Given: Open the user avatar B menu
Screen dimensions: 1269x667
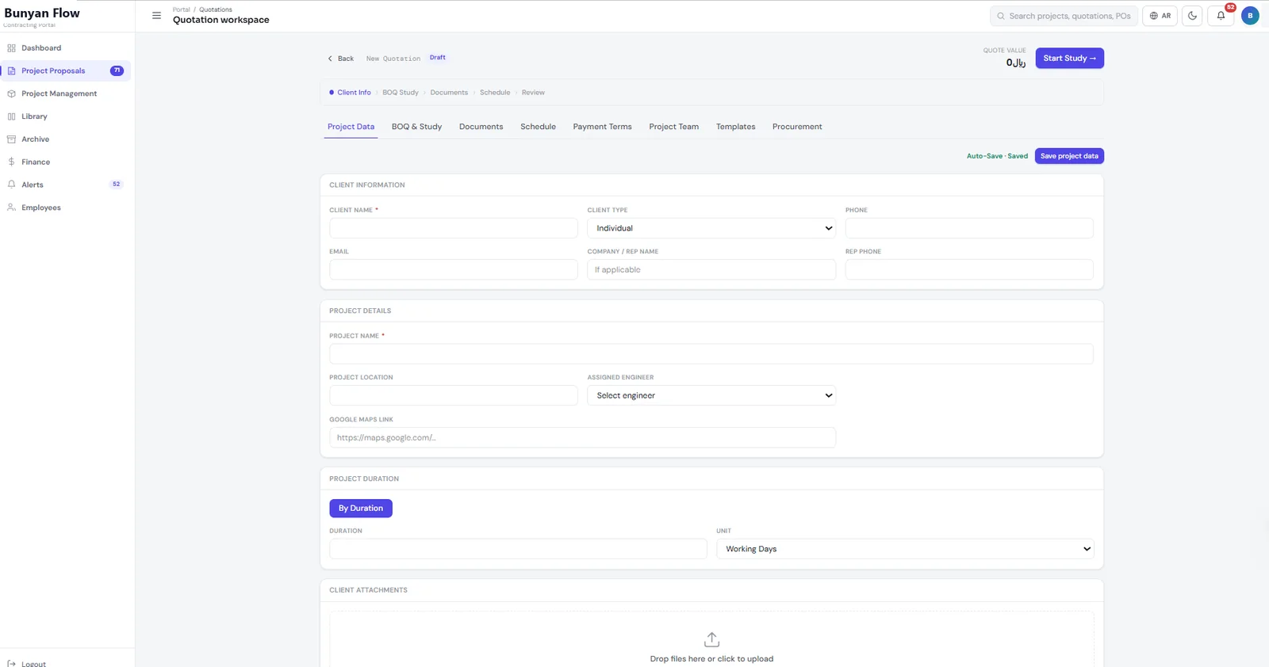Looking at the screenshot, I should [x=1250, y=16].
